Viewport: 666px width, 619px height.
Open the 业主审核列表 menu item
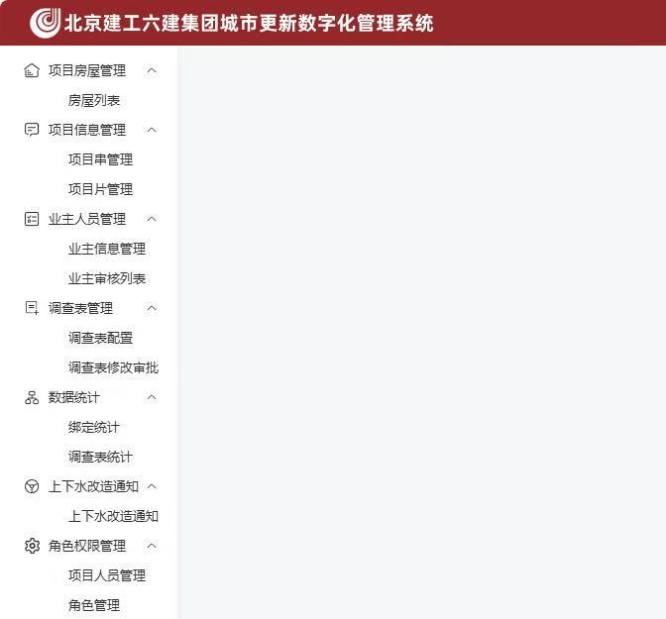[107, 278]
